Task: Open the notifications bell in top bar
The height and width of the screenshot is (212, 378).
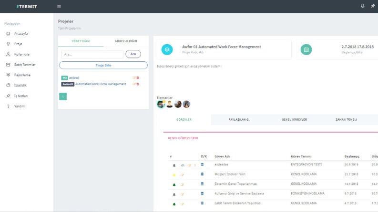Action: pos(363,6)
